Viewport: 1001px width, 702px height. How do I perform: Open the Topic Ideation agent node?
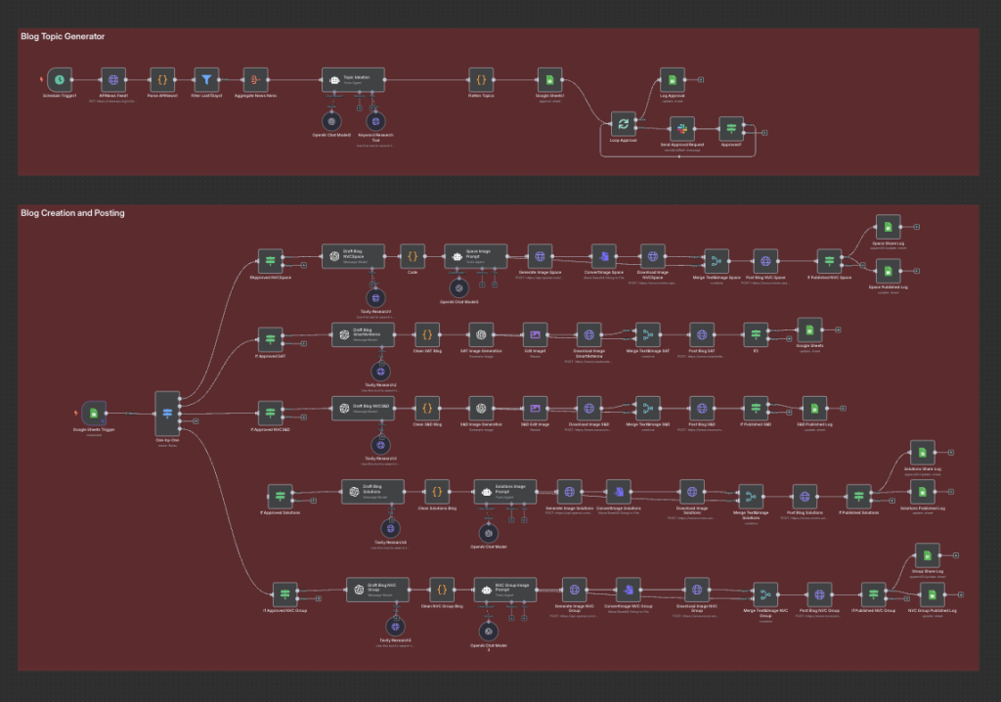click(x=353, y=80)
